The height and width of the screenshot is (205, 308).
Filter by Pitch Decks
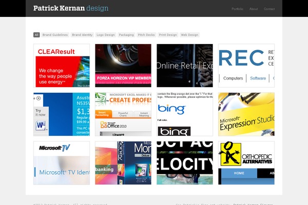coord(146,35)
